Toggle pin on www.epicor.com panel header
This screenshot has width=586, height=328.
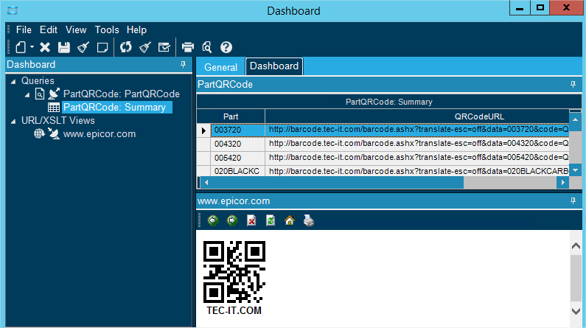coord(573,201)
